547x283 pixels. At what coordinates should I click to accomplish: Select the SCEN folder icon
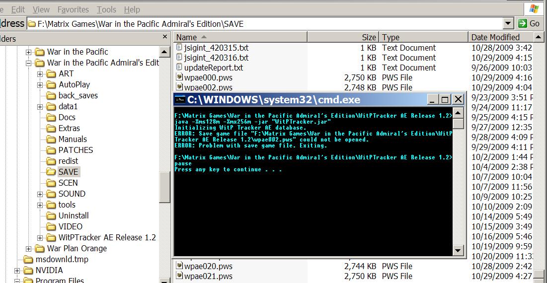(51, 183)
